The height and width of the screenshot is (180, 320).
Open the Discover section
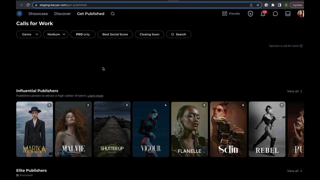pos(62,14)
